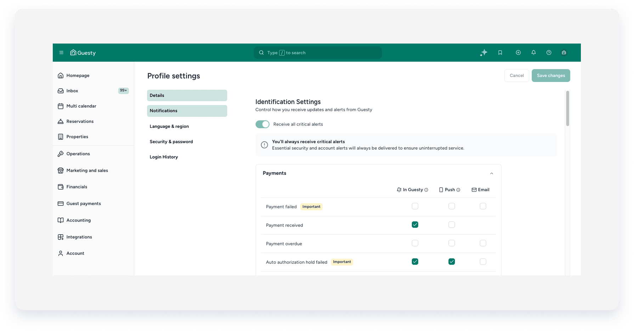Click the In Guesty info icon

click(x=426, y=190)
